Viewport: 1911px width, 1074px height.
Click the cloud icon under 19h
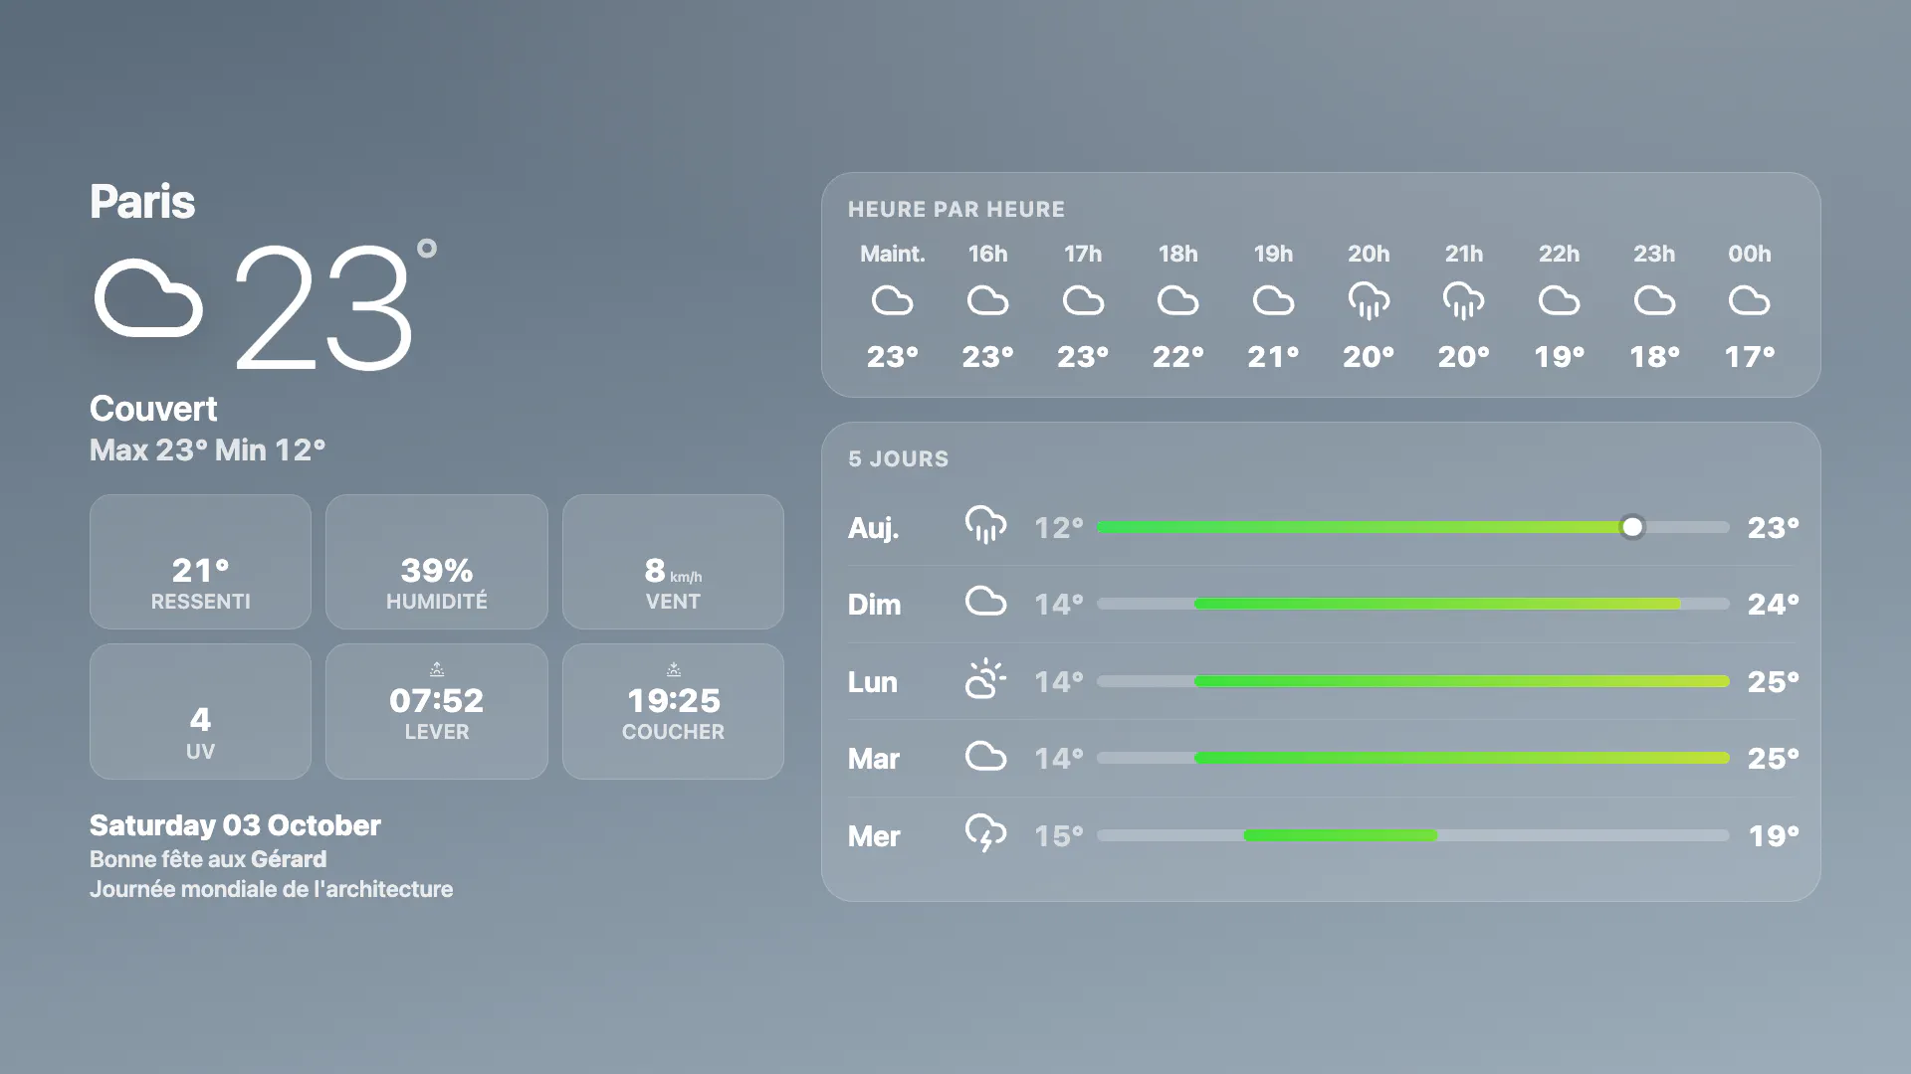tap(1273, 300)
